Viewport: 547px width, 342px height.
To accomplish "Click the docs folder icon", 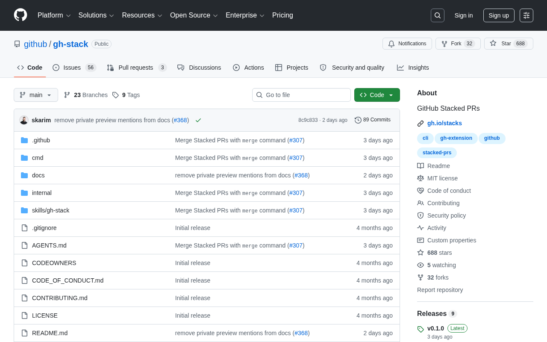I will pyautogui.click(x=24, y=175).
